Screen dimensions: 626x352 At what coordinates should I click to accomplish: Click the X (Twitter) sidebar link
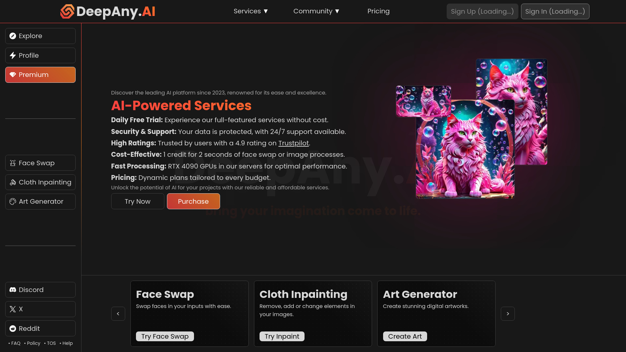click(40, 309)
